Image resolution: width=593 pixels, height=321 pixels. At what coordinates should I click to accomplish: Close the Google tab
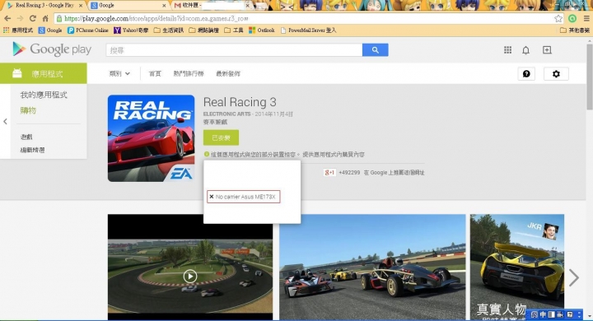click(164, 6)
